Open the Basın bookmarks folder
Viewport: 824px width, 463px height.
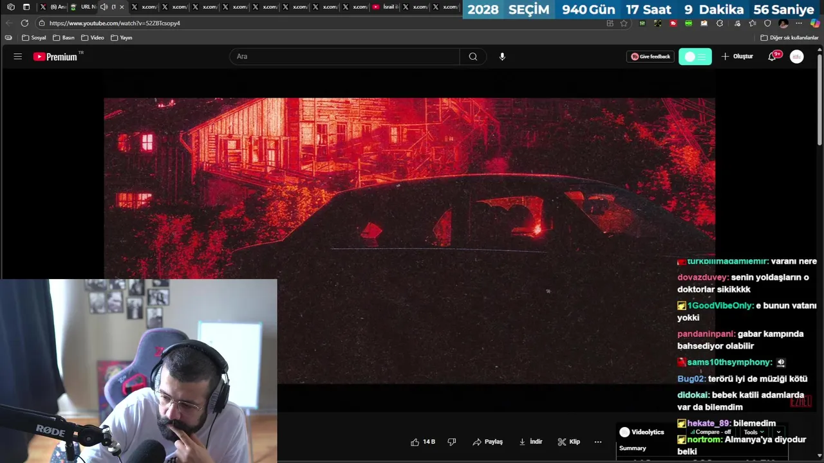(64, 38)
